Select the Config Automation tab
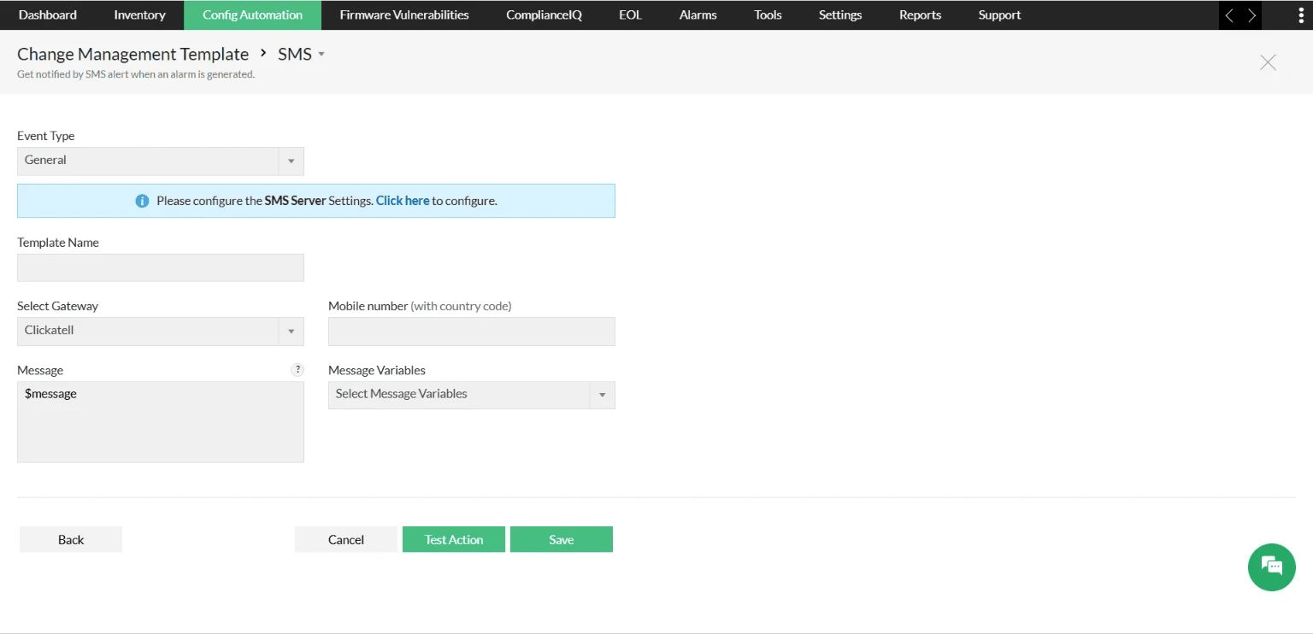This screenshot has width=1313, height=634. pyautogui.click(x=252, y=15)
